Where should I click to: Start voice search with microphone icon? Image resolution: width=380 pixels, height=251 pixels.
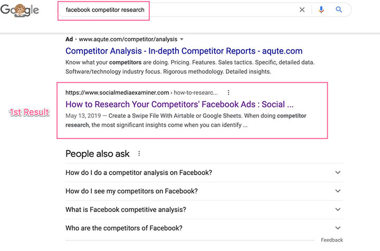[321, 9]
